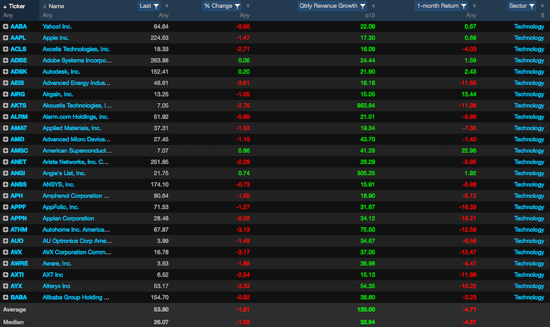550x327 pixels.
Task: Select the Average Last value 53.80
Action: point(161,309)
